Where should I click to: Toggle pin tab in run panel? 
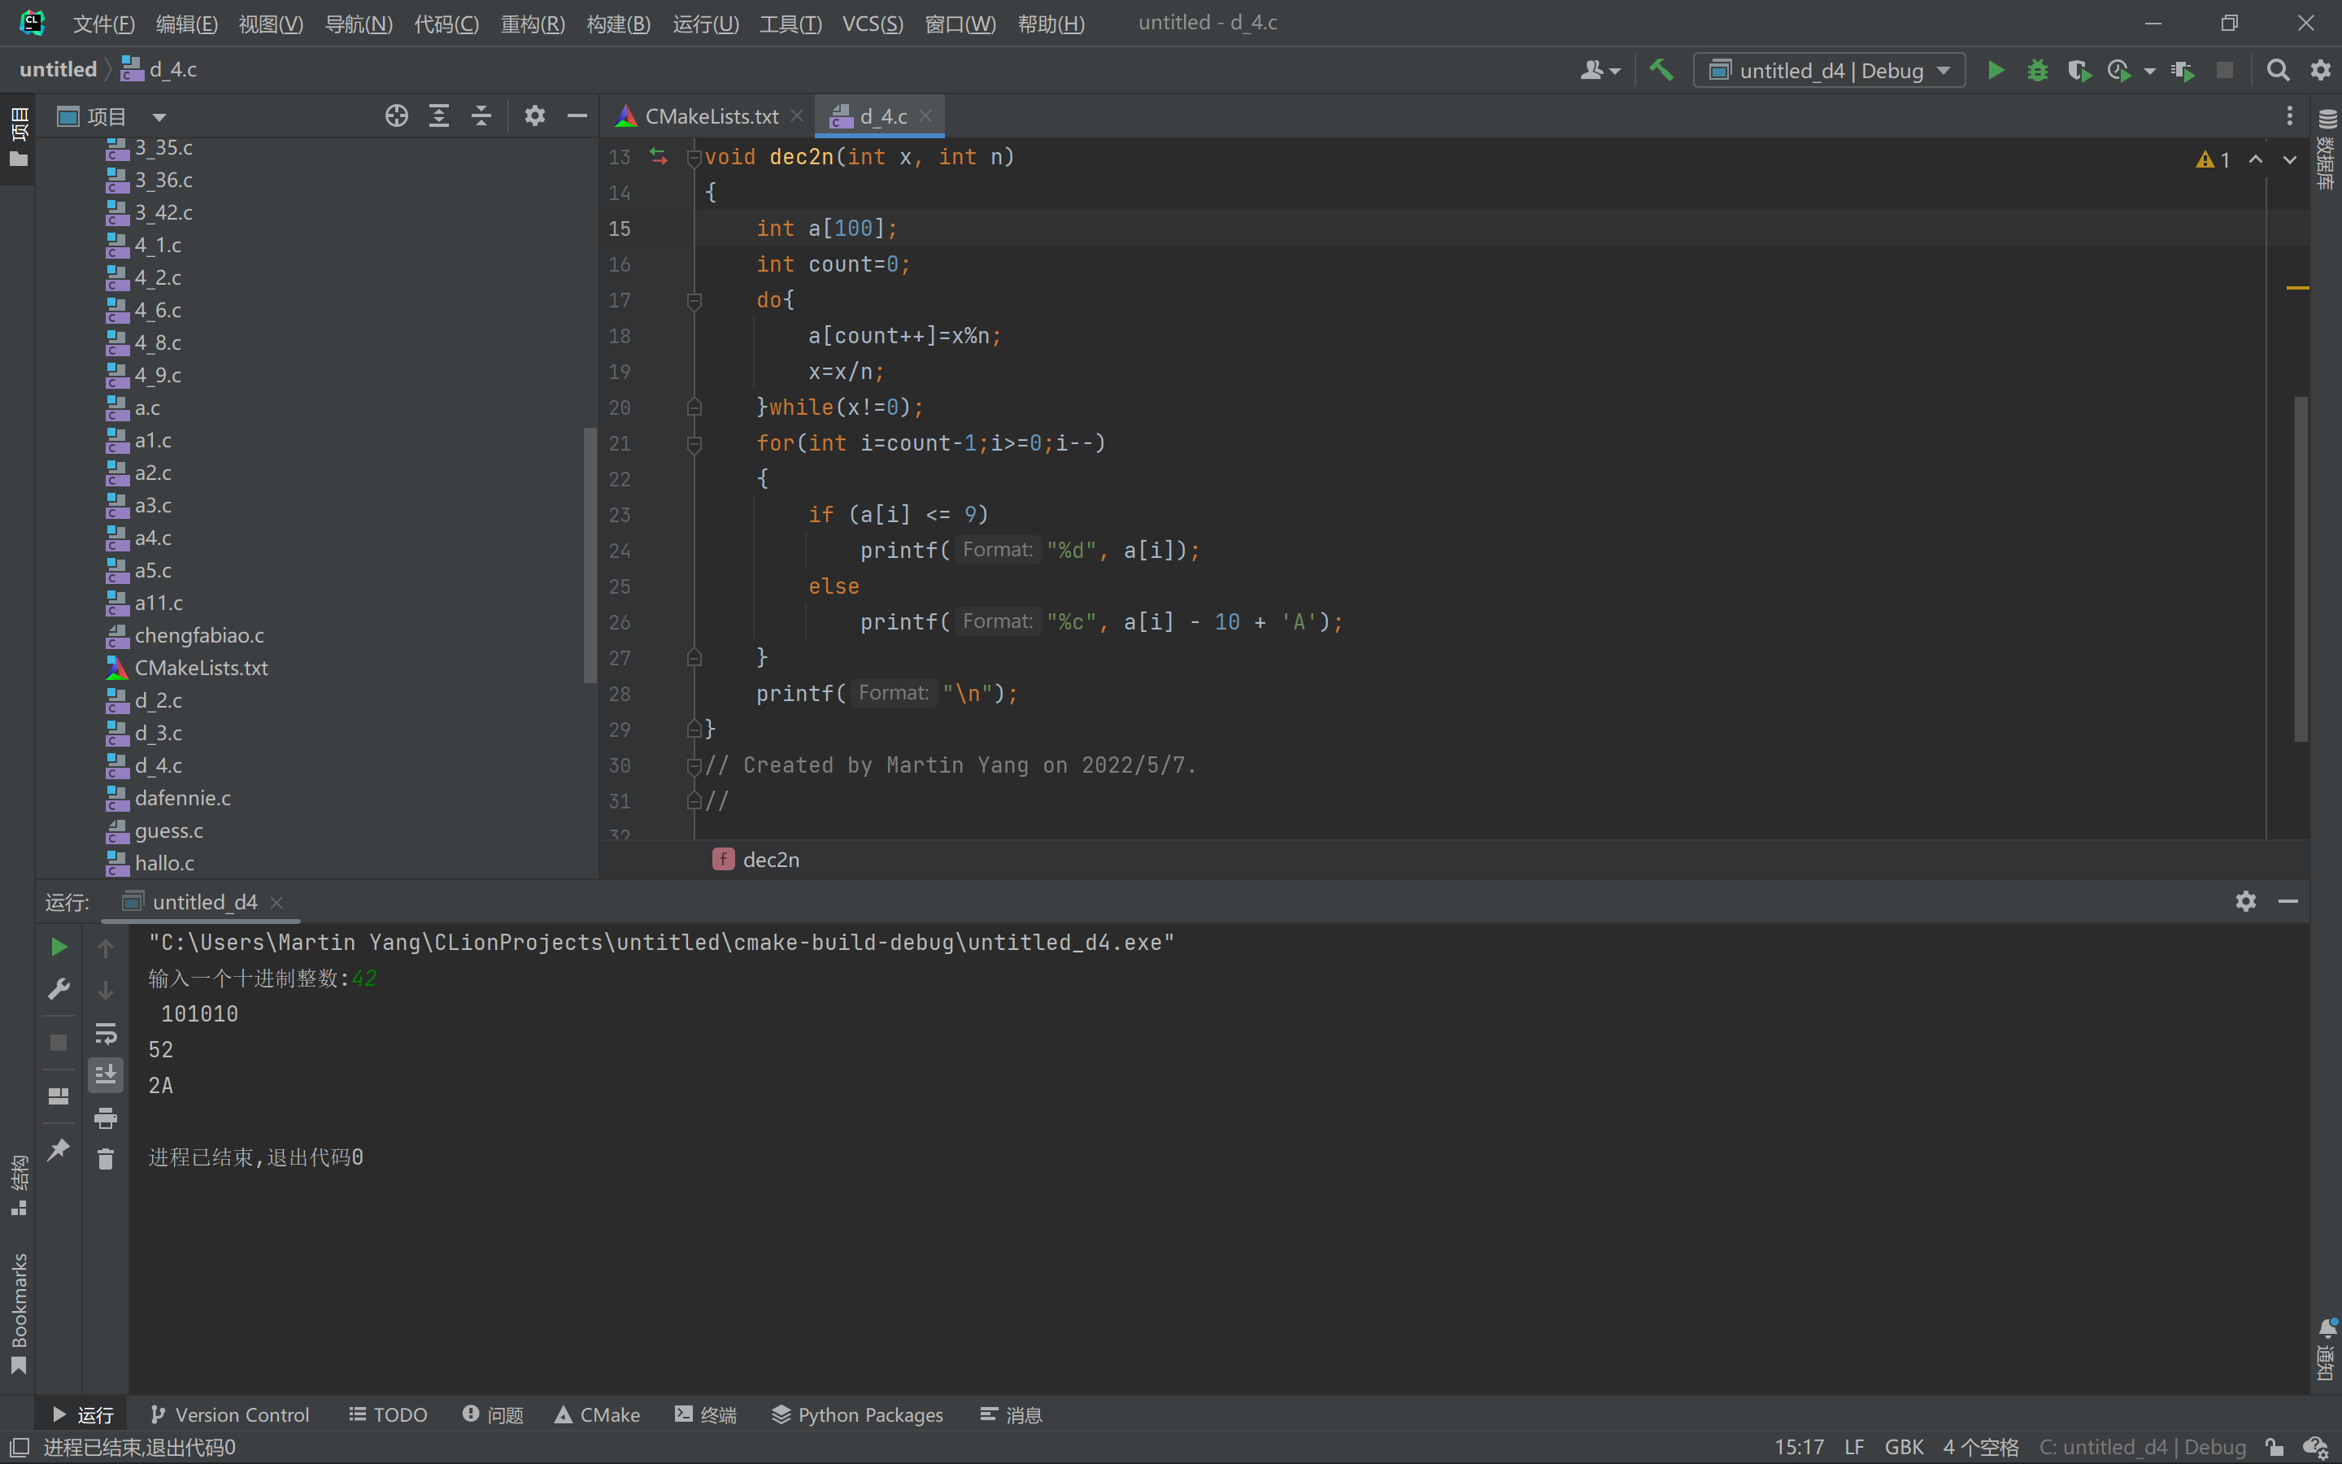tap(59, 1149)
